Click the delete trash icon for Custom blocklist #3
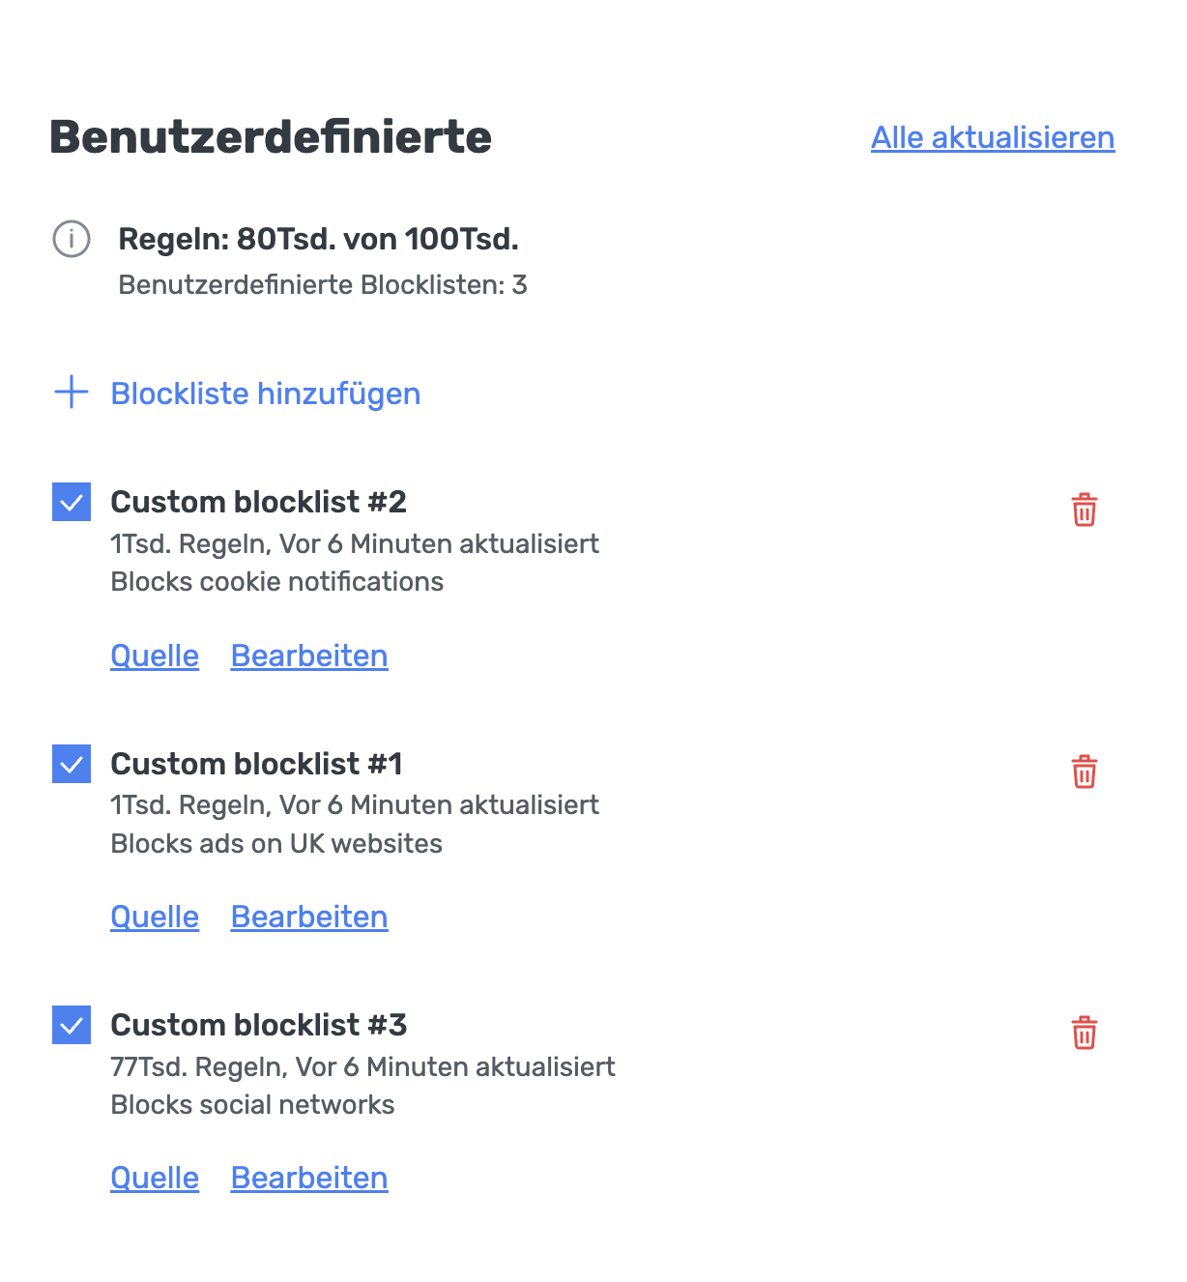The height and width of the screenshot is (1282, 1187). pyautogui.click(x=1084, y=1034)
